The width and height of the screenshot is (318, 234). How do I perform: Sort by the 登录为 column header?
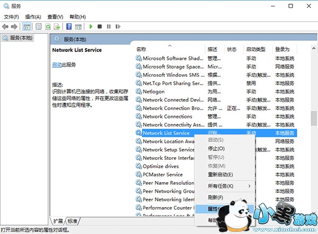(x=285, y=49)
